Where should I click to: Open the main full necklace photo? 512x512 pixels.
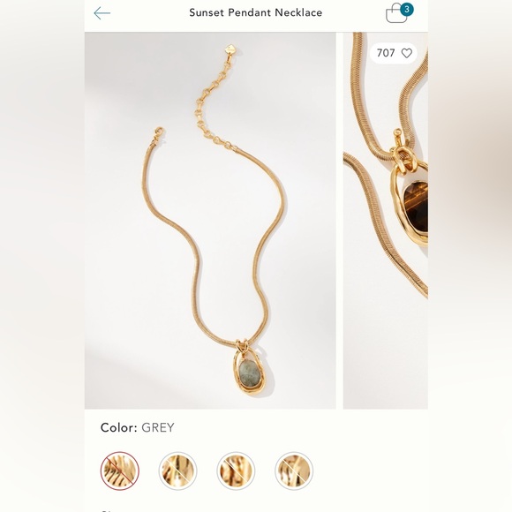(210, 221)
